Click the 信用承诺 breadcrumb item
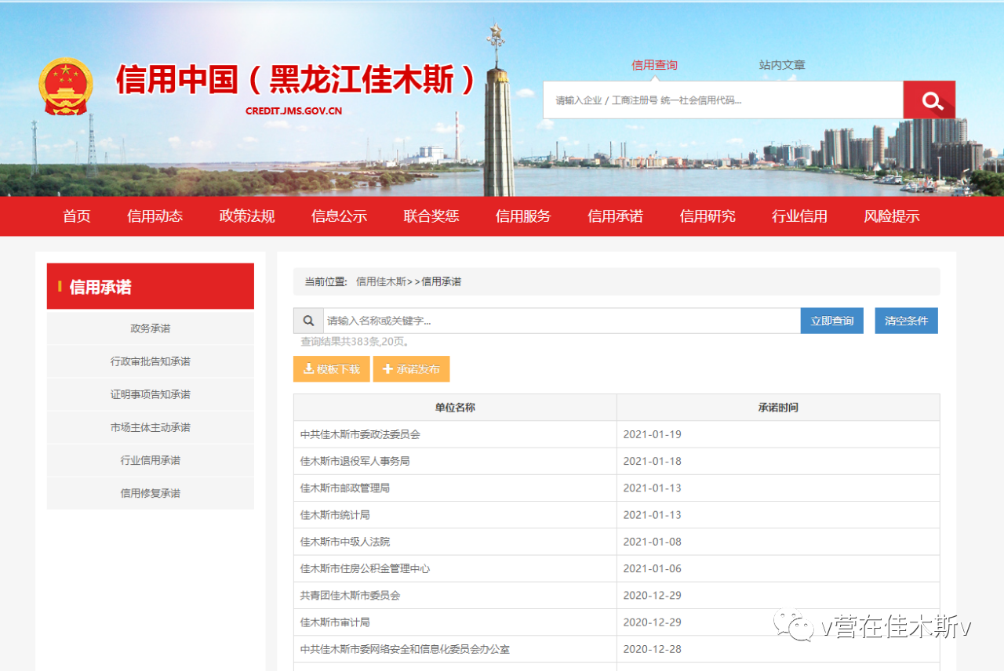 pos(442,281)
